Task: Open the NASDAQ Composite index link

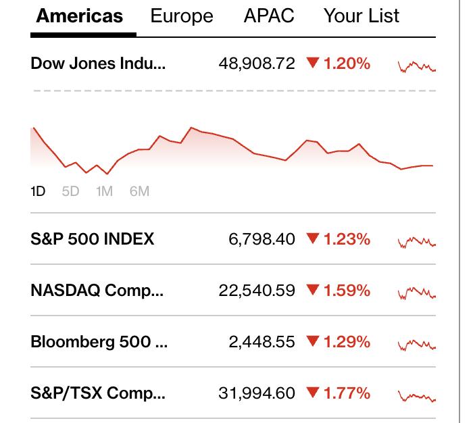Action: [x=97, y=291]
